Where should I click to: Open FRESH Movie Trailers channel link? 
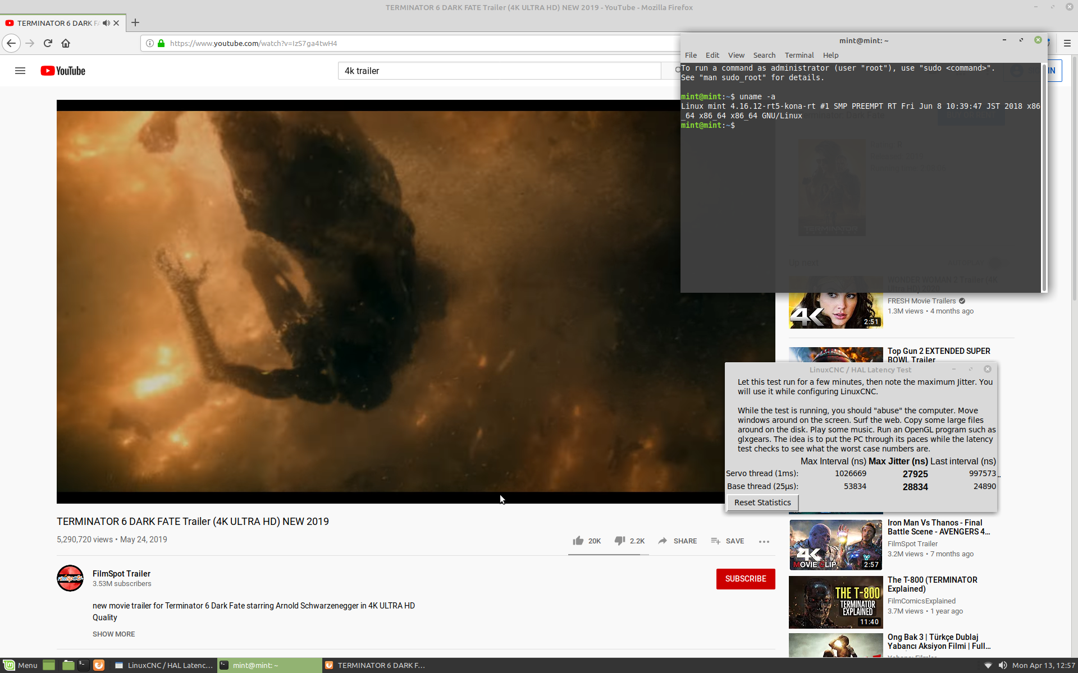[x=921, y=301]
